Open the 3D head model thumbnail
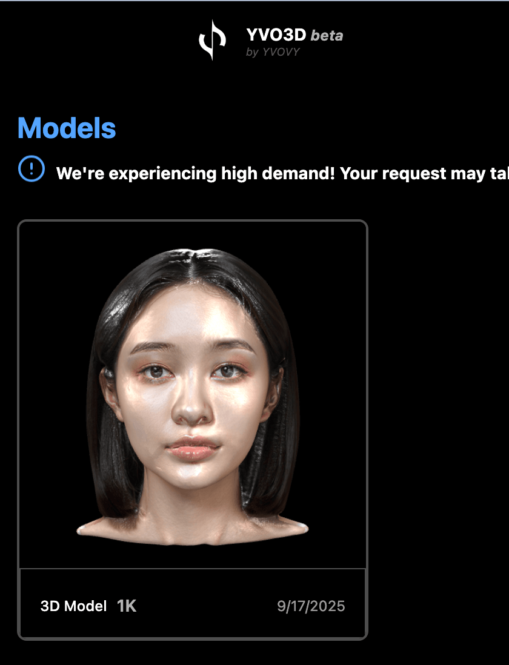 (193, 394)
